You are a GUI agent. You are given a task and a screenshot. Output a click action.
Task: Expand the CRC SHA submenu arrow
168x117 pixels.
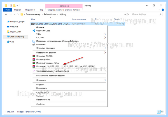coord(105,38)
